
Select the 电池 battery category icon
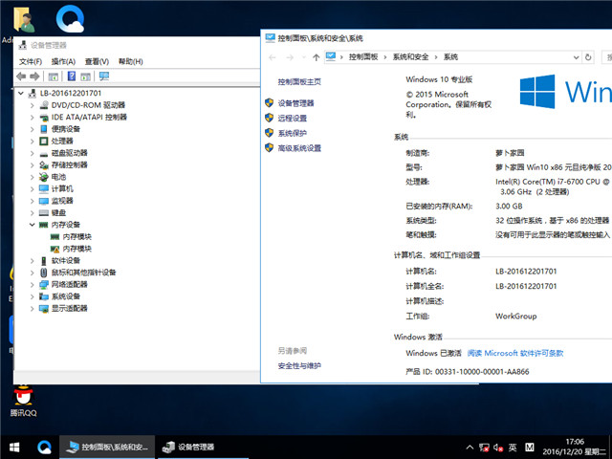tap(44, 177)
